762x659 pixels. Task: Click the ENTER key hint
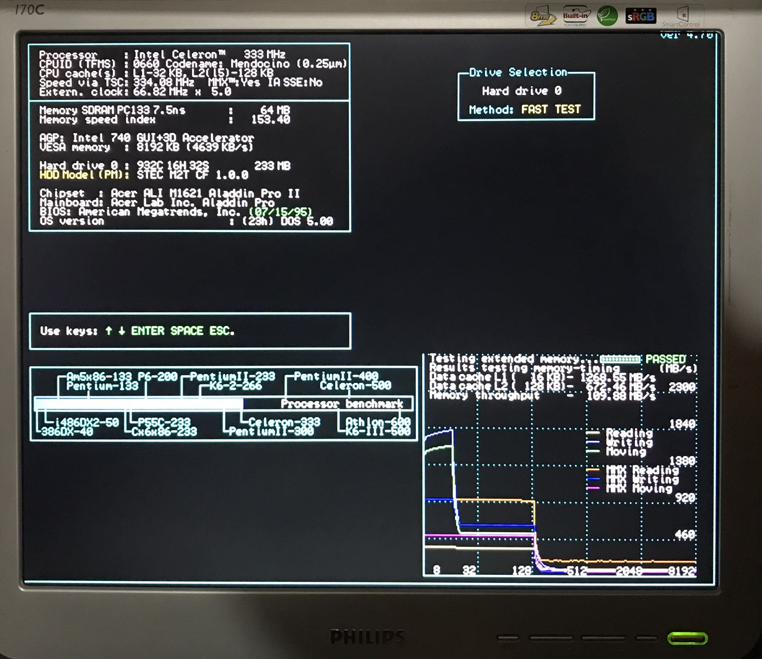[148, 331]
